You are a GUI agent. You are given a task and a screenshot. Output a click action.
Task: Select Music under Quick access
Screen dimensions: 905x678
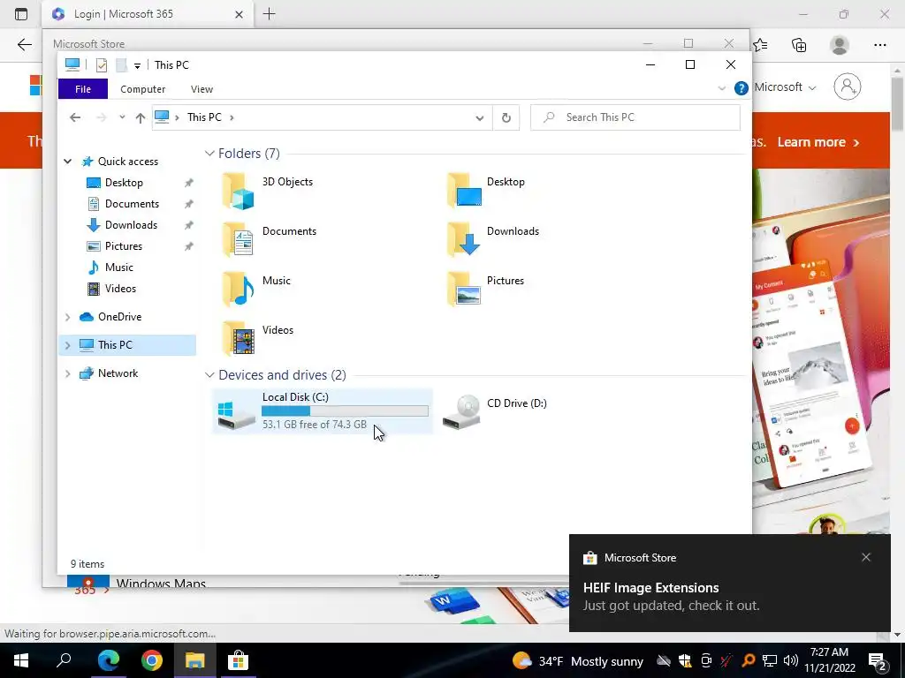point(119,267)
